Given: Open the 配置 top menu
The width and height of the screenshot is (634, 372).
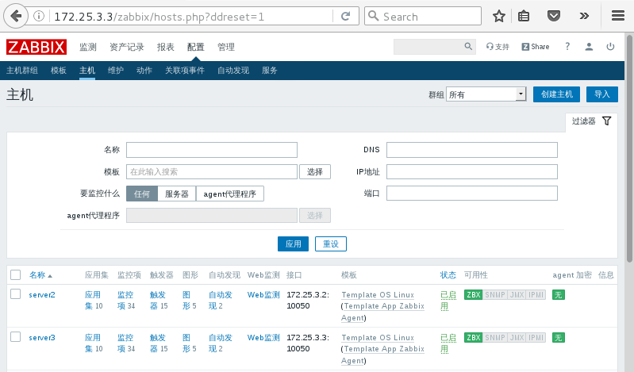Looking at the screenshot, I should [196, 47].
